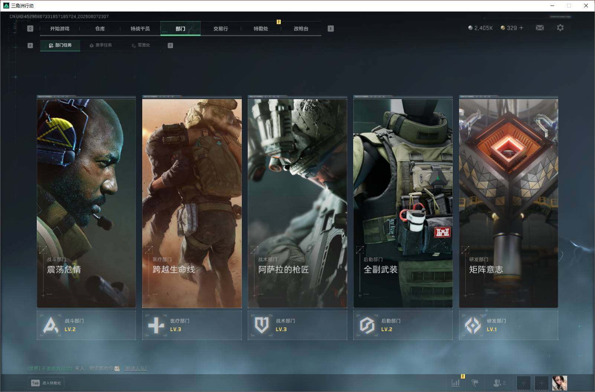
Task: Click the expand icon on 跨越生命线 card
Action: [149, 250]
